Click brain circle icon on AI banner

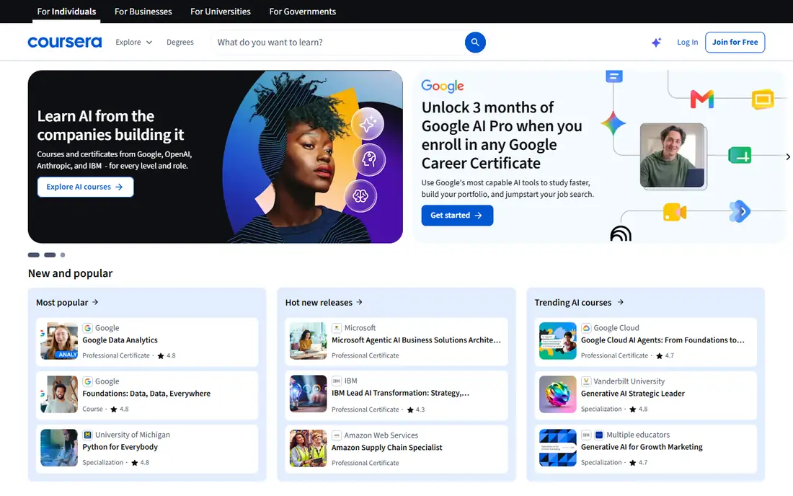pyautogui.click(x=360, y=195)
